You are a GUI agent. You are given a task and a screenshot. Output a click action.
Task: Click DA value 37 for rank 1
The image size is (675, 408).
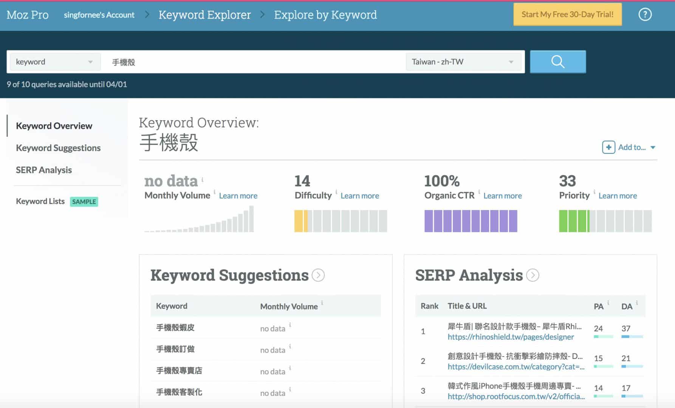(626, 328)
